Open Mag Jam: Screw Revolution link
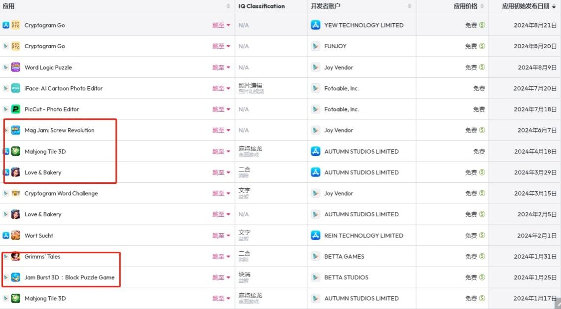This screenshot has width=561, height=309. coord(59,130)
